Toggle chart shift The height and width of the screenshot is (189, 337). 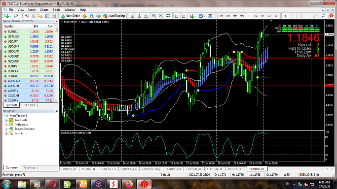tap(184, 16)
